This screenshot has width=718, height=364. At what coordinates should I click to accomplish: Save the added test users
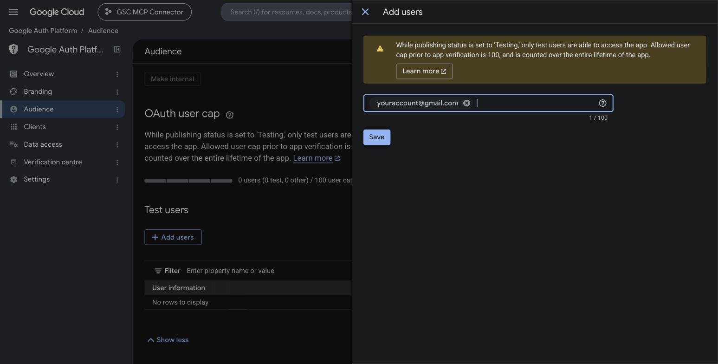(x=376, y=137)
